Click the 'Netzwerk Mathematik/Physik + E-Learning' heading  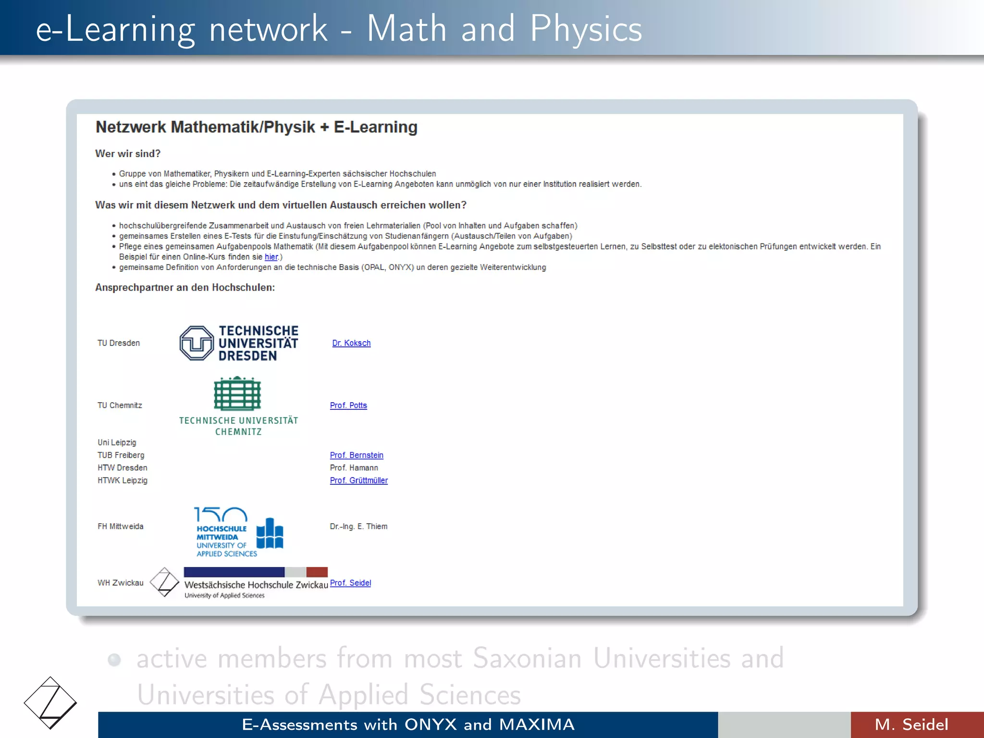[x=256, y=127]
